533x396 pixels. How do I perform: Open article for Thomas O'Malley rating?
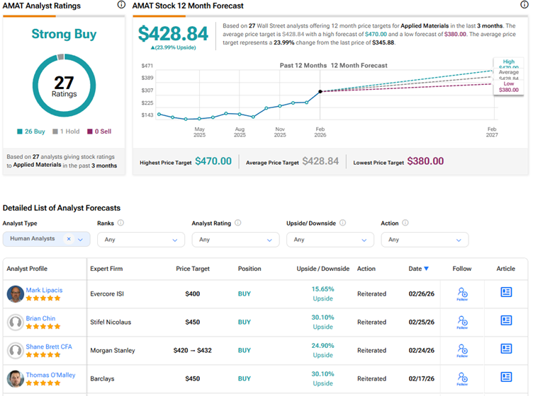click(506, 377)
